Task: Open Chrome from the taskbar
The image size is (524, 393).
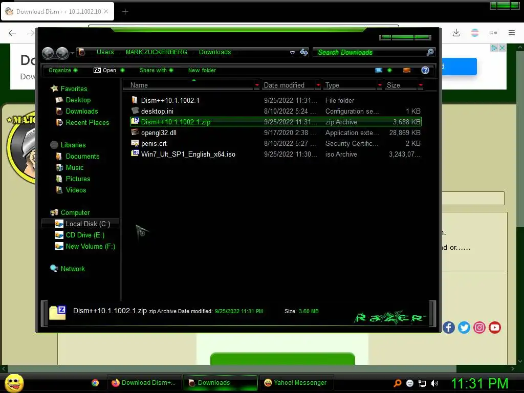Action: (95, 383)
